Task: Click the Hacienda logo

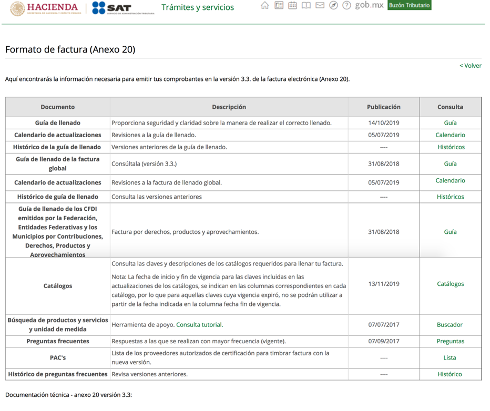Action: click(46, 9)
